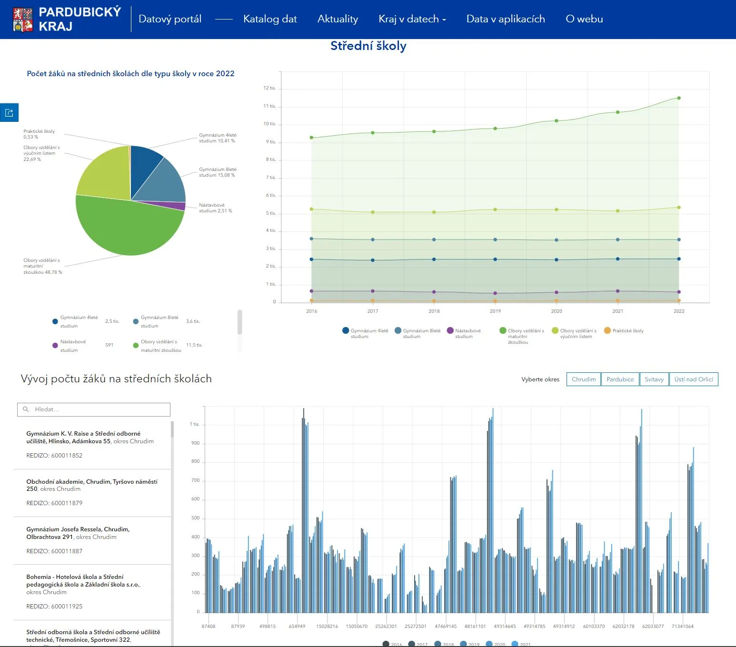Toggle Praktické školy legend in line chart
Viewport: 736px width, 647px height.
[624, 330]
